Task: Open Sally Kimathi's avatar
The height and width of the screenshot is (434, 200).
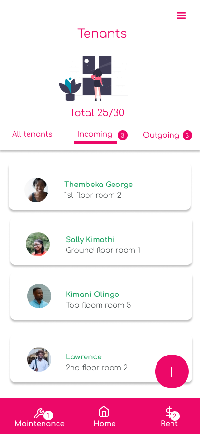Action: click(38, 244)
